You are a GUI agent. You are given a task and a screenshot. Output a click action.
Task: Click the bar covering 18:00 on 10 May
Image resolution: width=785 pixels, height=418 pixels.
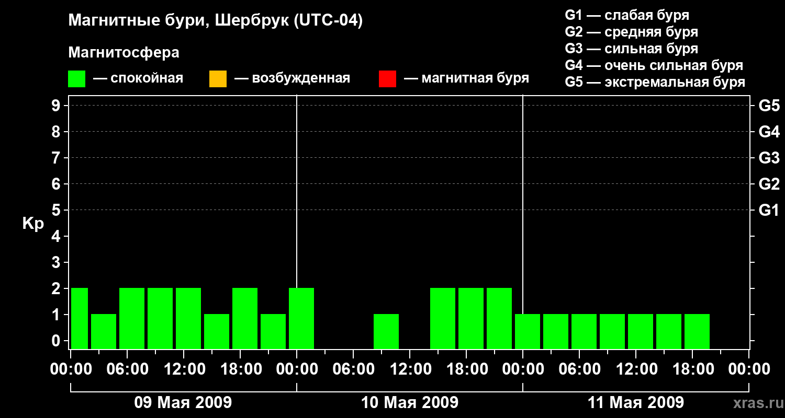click(x=471, y=318)
